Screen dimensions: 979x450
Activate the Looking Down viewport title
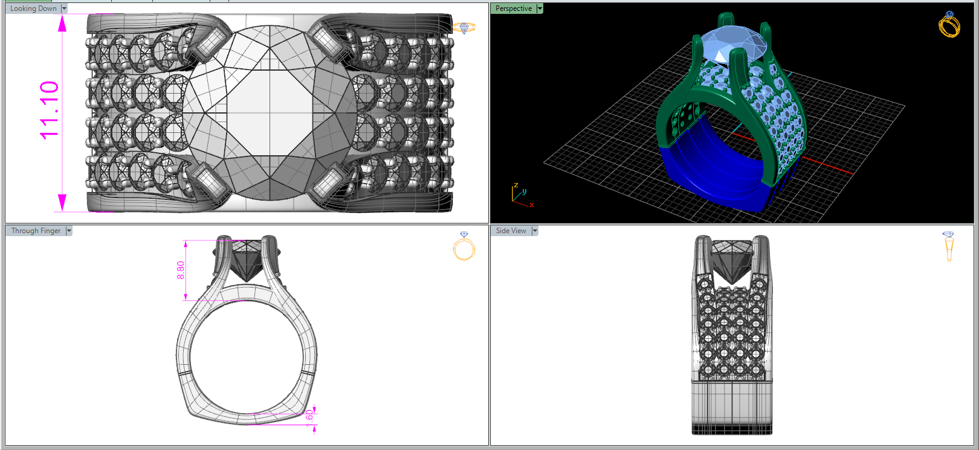click(x=33, y=8)
